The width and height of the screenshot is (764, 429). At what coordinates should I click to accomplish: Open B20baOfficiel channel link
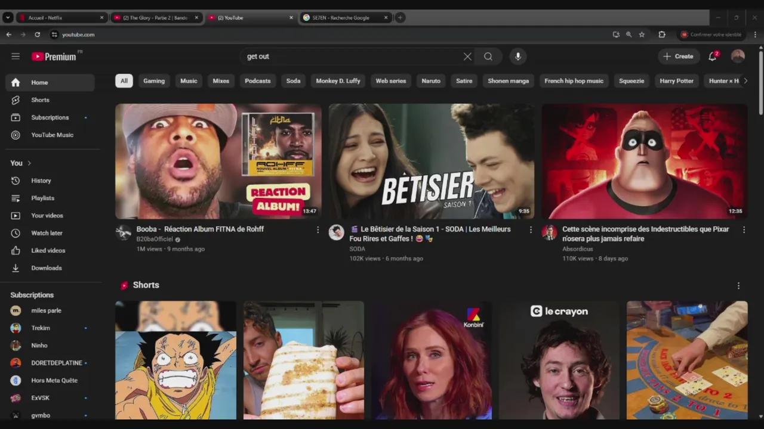point(155,240)
